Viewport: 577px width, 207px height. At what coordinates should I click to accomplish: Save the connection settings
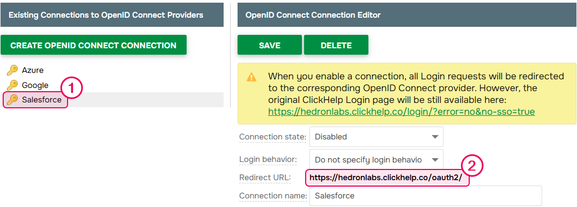pyautogui.click(x=269, y=45)
